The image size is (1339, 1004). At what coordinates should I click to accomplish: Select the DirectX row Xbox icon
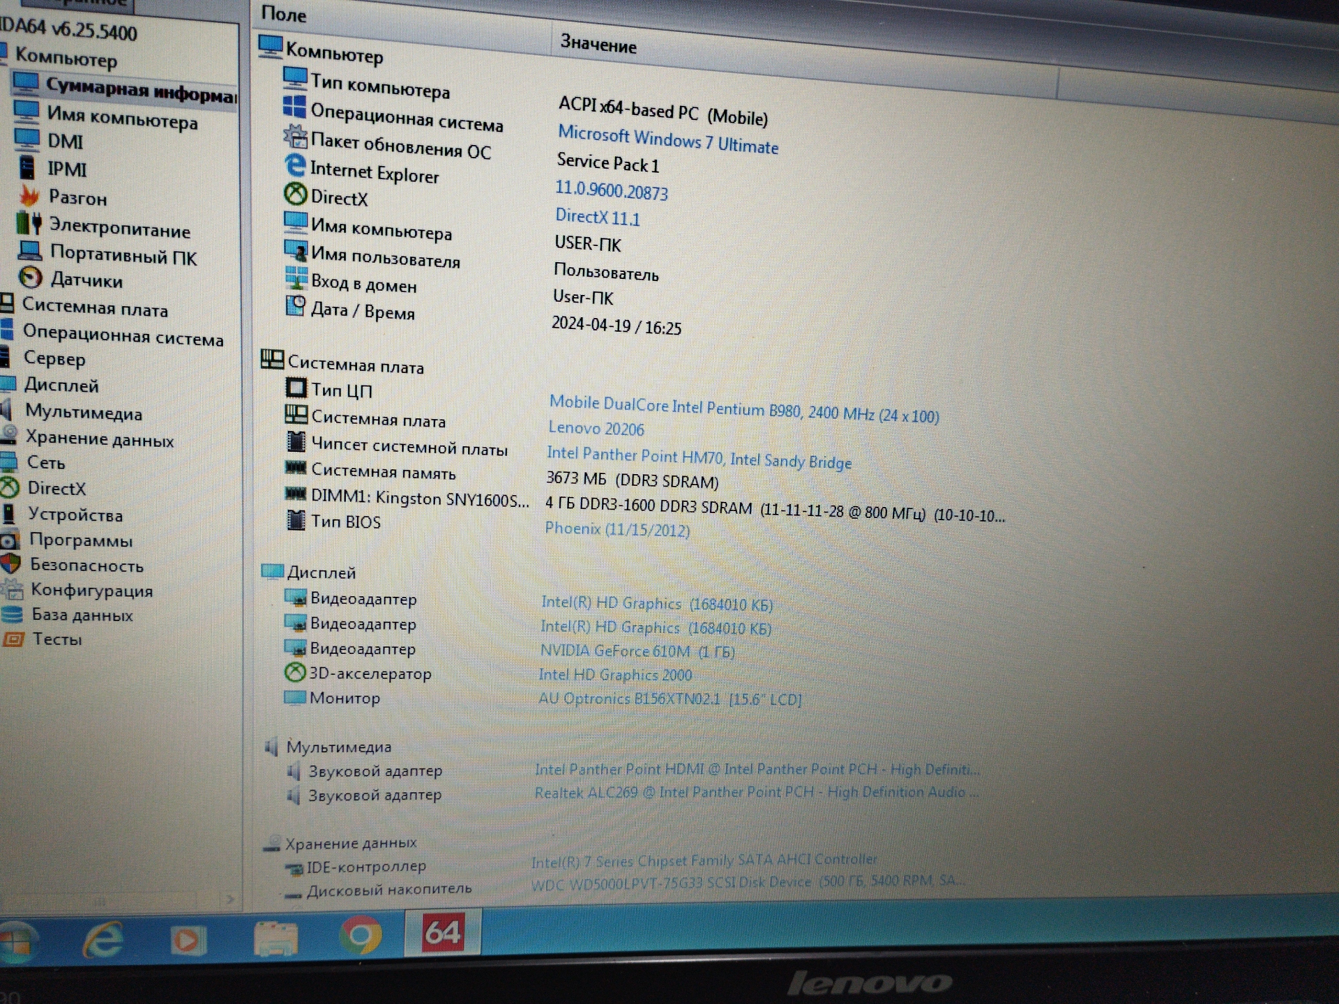tap(295, 194)
